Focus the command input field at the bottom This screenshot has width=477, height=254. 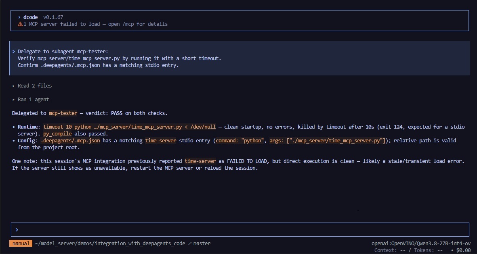[240, 230]
